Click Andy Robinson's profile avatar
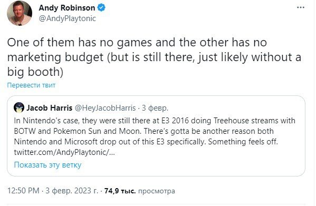 pyautogui.click(x=20, y=13)
